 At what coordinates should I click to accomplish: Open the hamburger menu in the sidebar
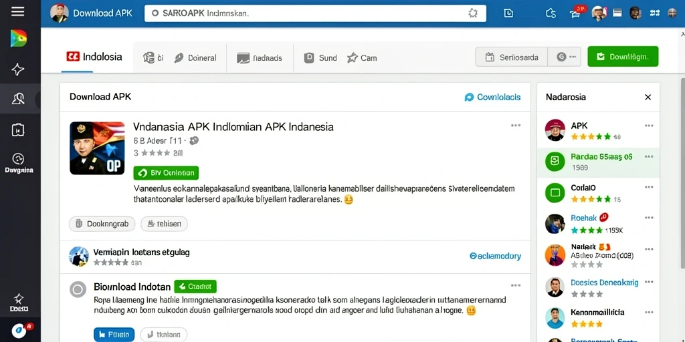17,12
